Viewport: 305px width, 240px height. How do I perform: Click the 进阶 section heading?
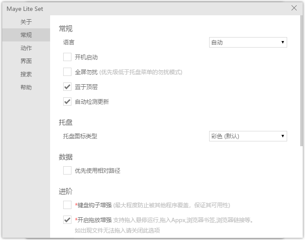(x=66, y=191)
